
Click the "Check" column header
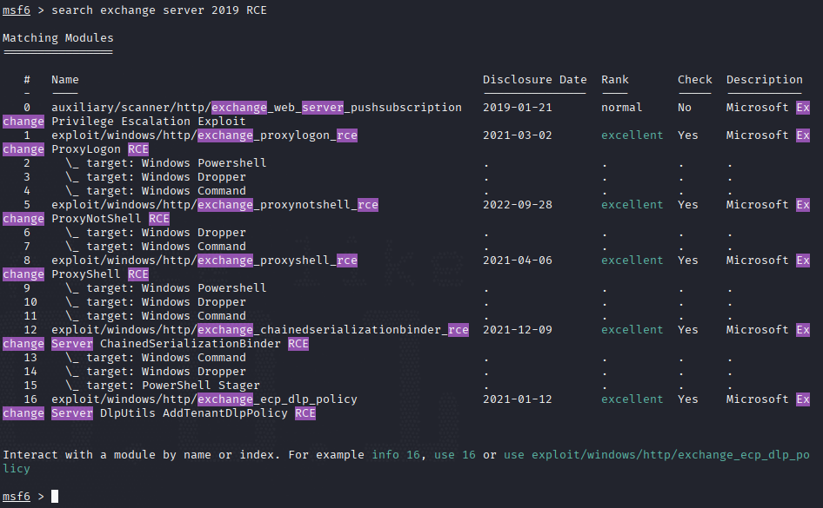695,80
